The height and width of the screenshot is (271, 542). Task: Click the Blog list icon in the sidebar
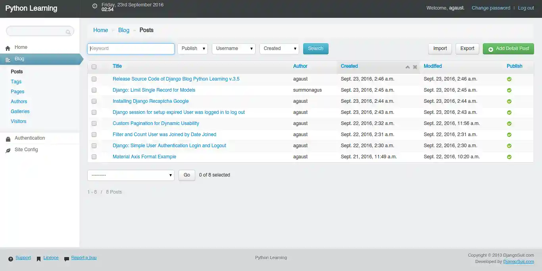tap(7, 59)
